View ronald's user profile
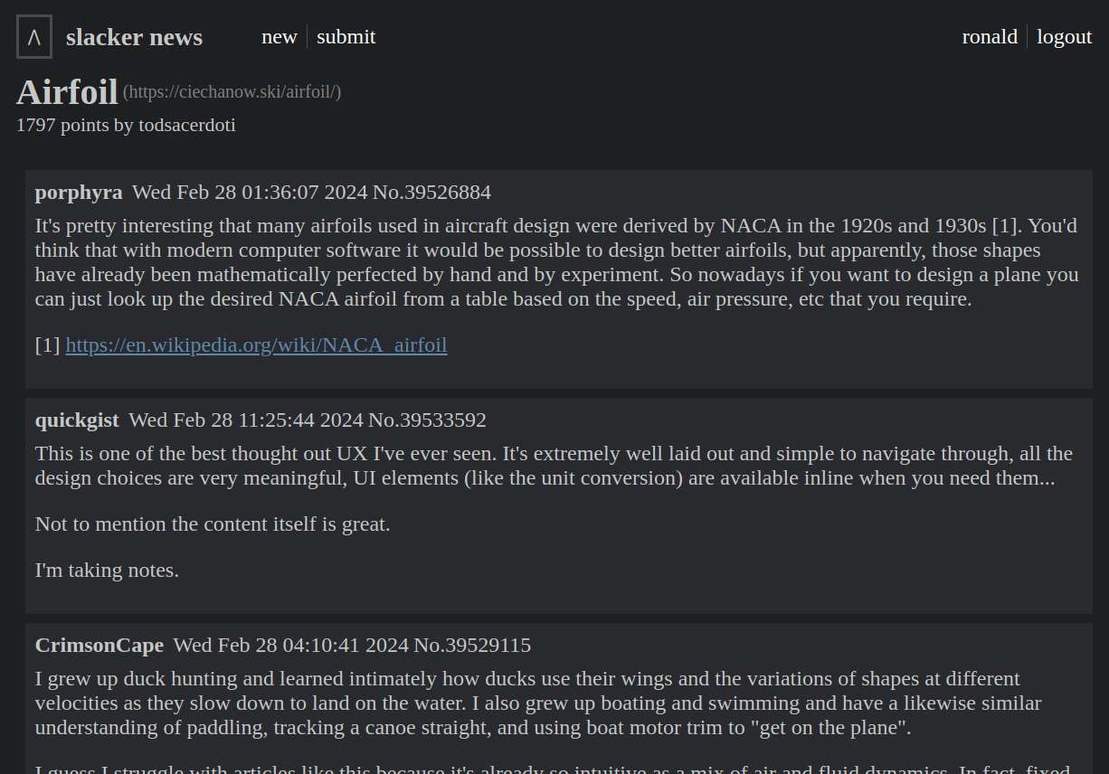This screenshot has height=774, width=1109. [x=990, y=37]
